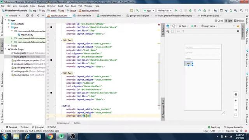Switch editor to Split view mode
Viewport: 249px width, 140px height.
(228, 21)
